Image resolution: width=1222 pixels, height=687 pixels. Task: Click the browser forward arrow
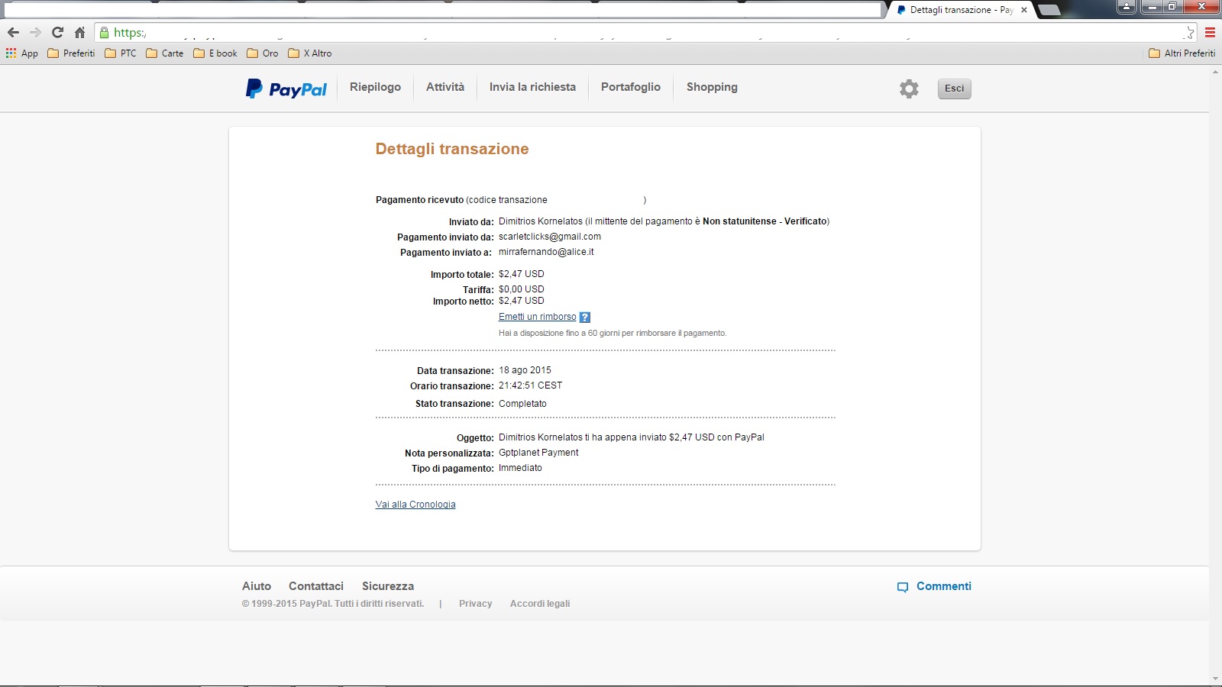point(35,32)
